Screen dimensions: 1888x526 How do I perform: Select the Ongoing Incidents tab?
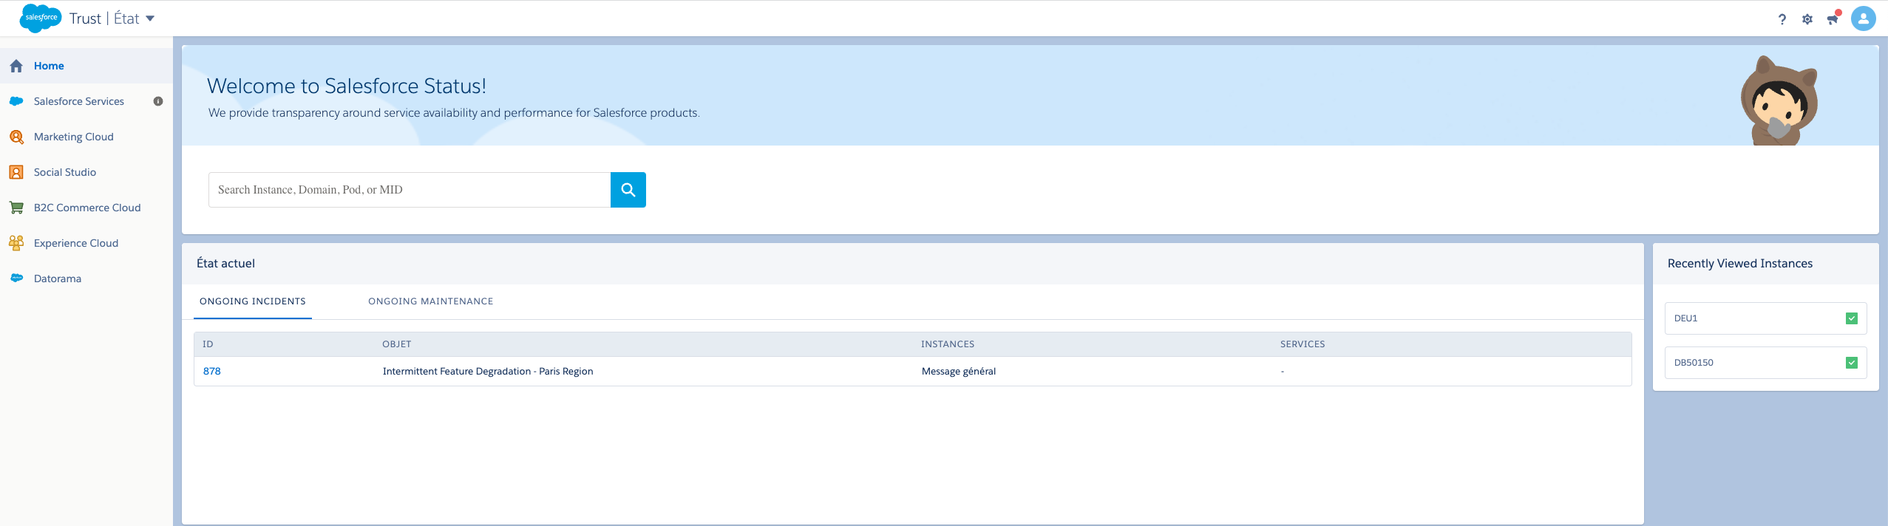point(253,301)
